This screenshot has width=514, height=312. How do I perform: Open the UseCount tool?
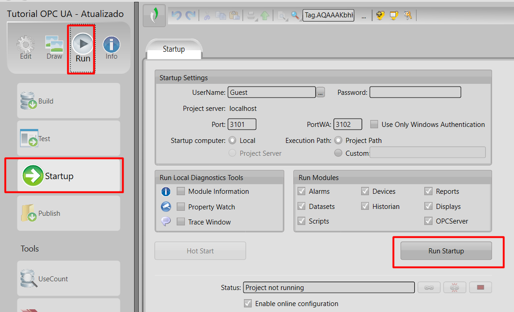[69, 279]
